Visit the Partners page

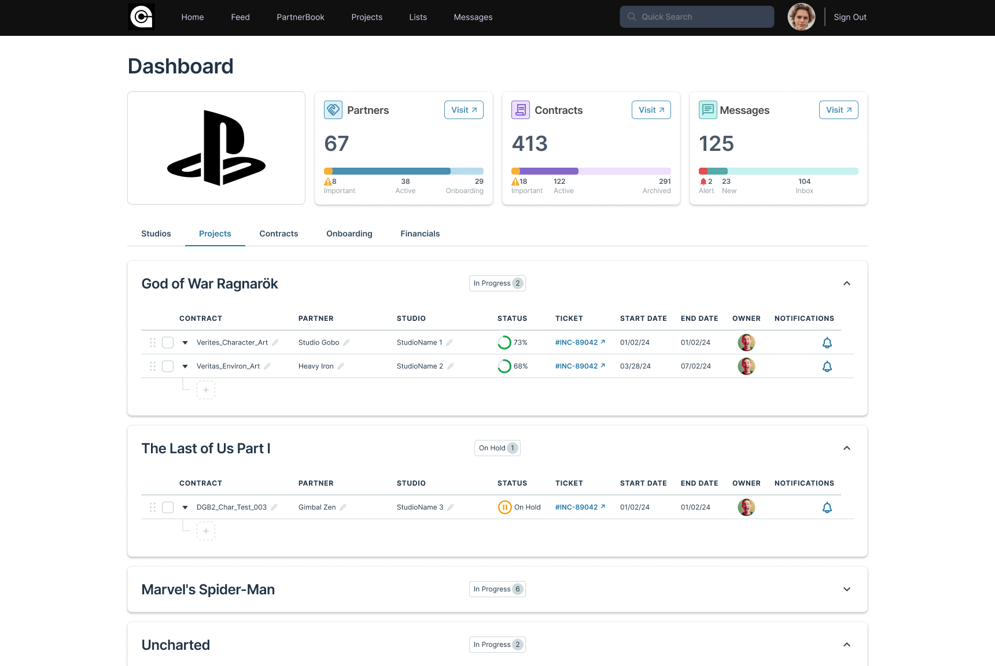coord(464,110)
